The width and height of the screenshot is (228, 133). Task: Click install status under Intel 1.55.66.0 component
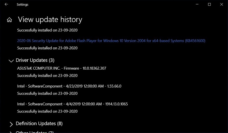coord(48,93)
